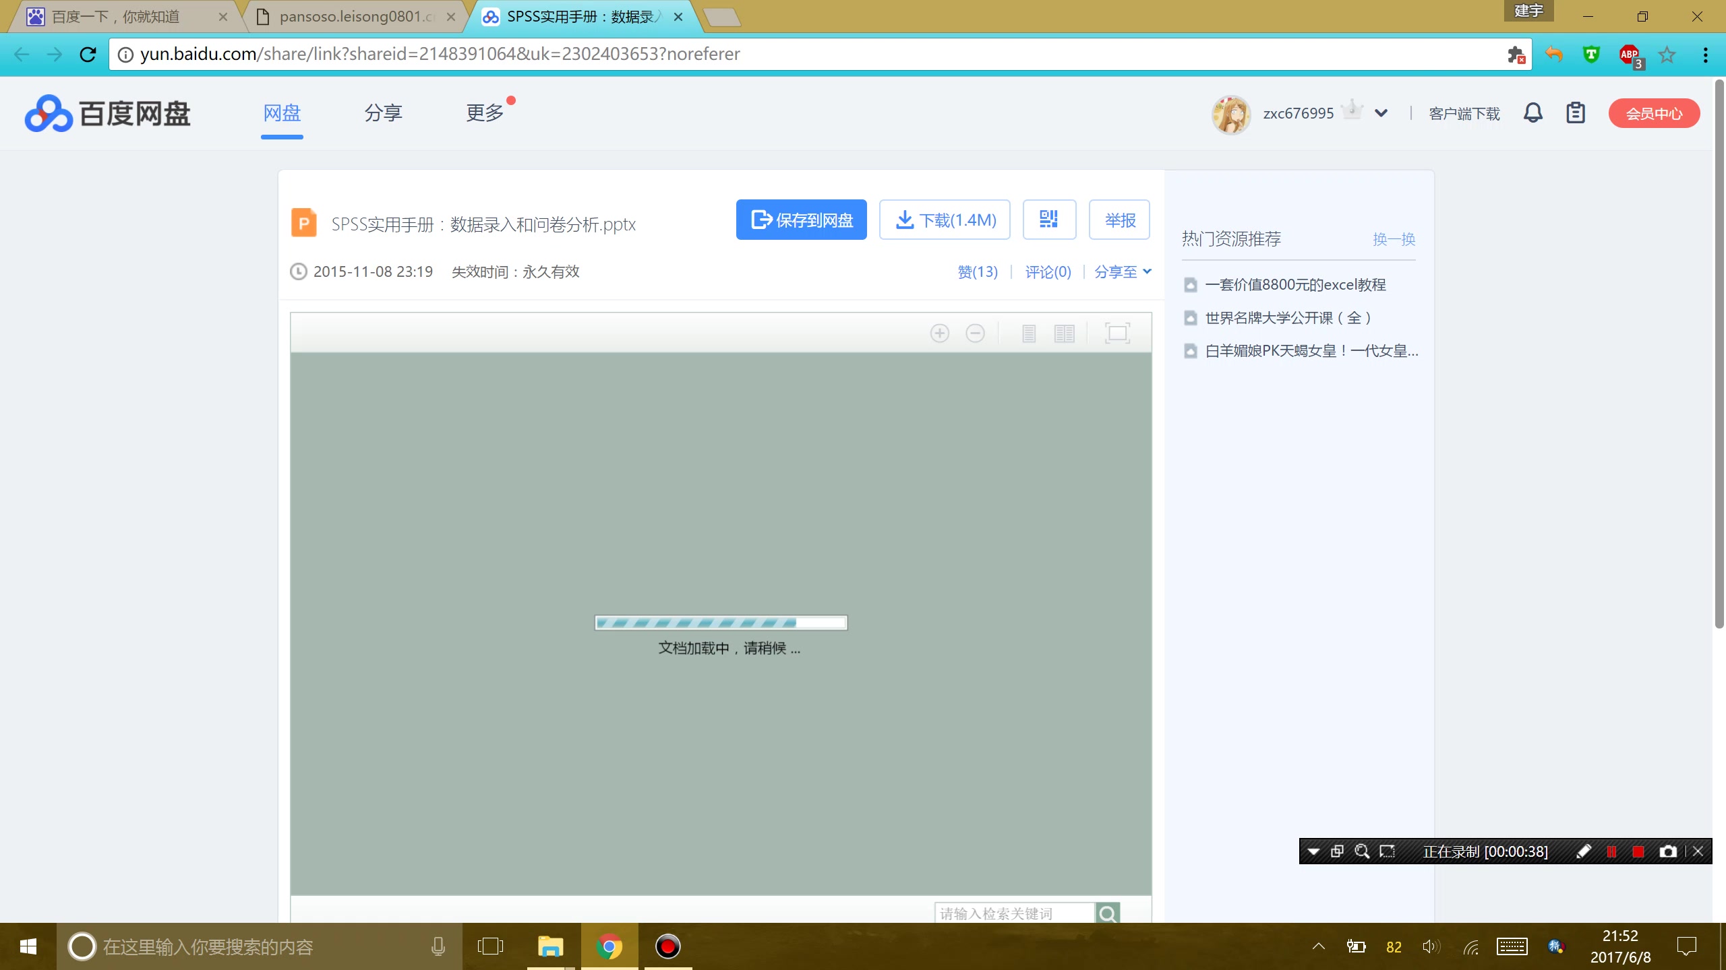Switch to the pansoso.leisong0801 browser tab

point(356,17)
